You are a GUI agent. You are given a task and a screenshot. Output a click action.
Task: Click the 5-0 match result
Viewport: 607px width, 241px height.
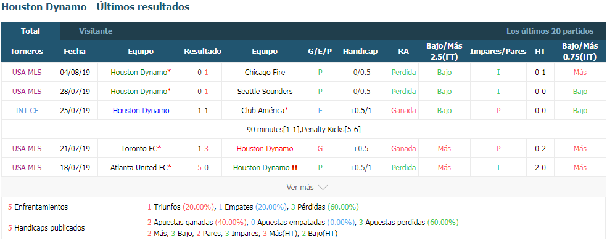pyautogui.click(x=202, y=168)
